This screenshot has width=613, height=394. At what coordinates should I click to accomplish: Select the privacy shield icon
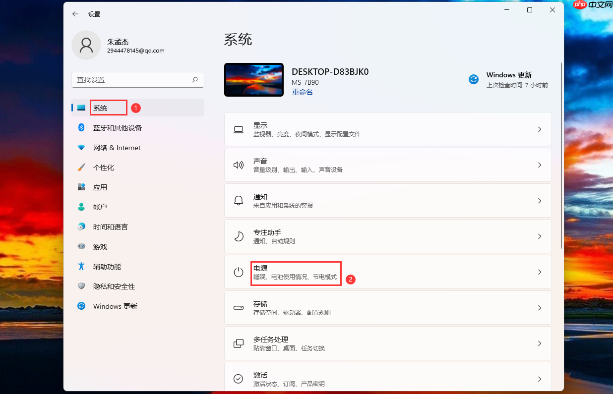click(x=81, y=286)
